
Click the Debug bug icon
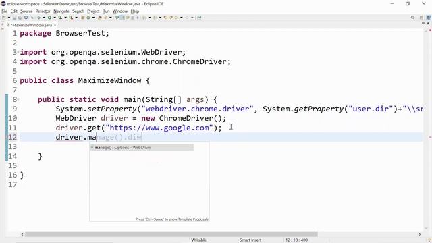(x=39, y=18)
